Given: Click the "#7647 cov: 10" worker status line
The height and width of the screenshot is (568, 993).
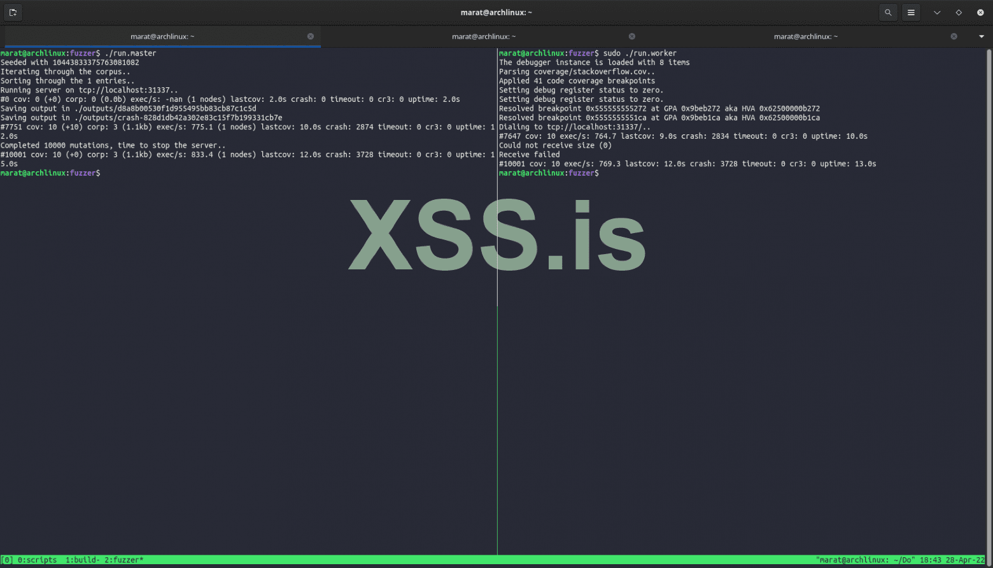Looking at the screenshot, I should coord(684,136).
